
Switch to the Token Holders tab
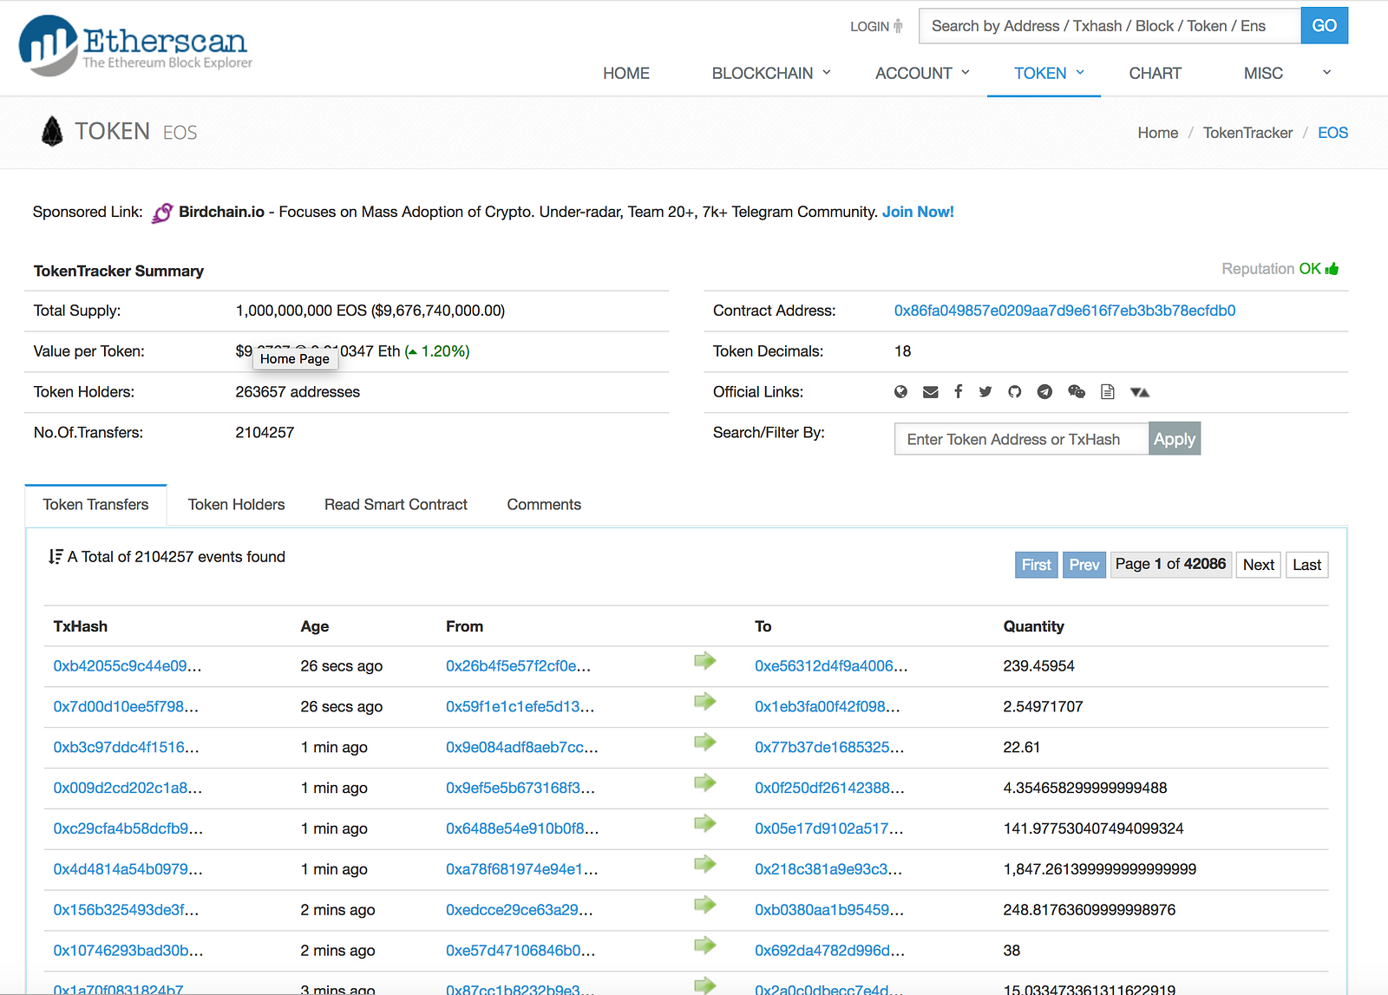point(237,505)
